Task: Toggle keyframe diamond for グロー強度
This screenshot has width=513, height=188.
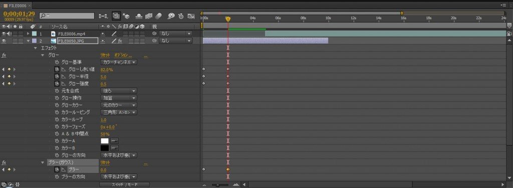Action: 9,84
